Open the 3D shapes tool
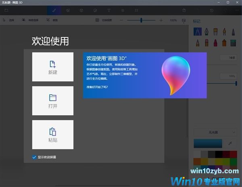 (x=81, y=10)
